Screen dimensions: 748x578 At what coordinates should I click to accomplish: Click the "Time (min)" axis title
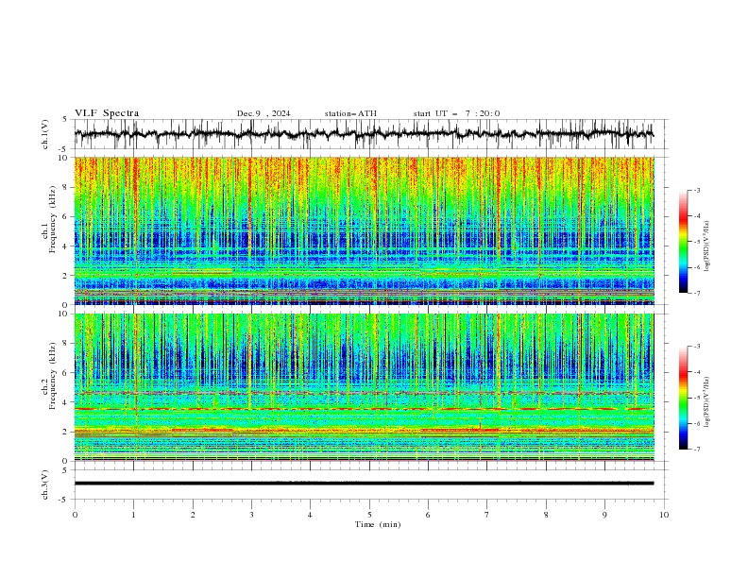click(378, 524)
